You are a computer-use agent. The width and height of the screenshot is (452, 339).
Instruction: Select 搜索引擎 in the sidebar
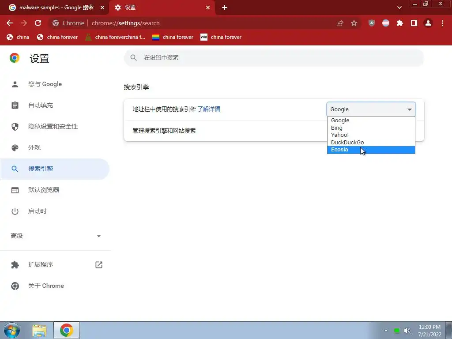[55, 169]
